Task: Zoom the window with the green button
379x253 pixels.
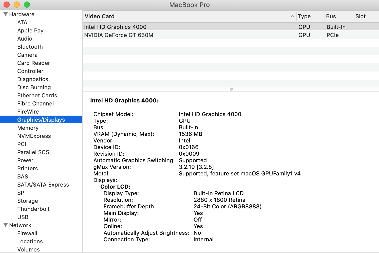Action: click(27, 5)
